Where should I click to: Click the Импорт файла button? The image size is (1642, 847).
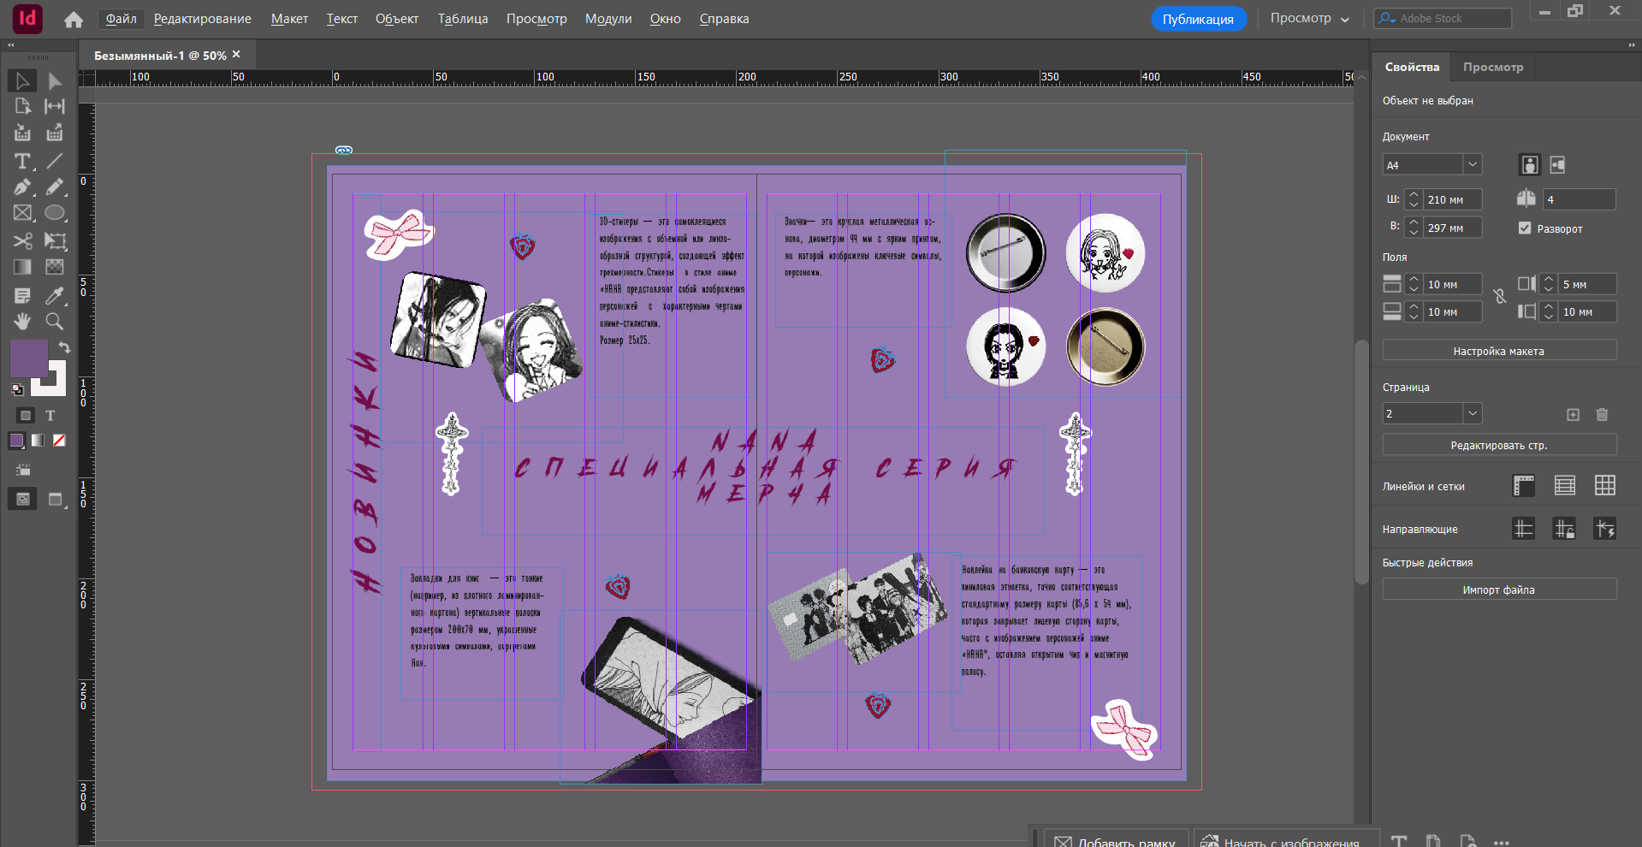[1499, 589]
